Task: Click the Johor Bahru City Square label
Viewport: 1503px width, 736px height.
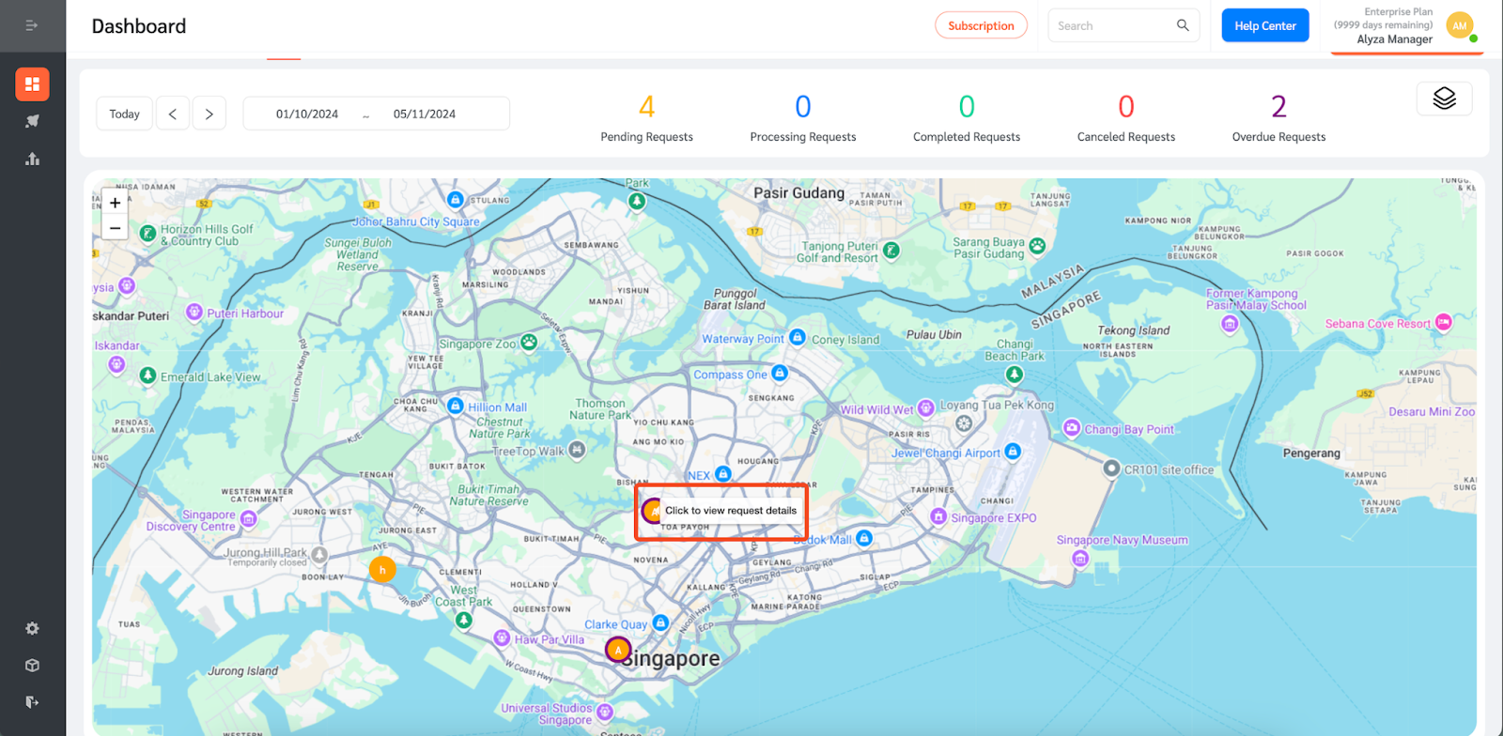Action: tap(416, 222)
